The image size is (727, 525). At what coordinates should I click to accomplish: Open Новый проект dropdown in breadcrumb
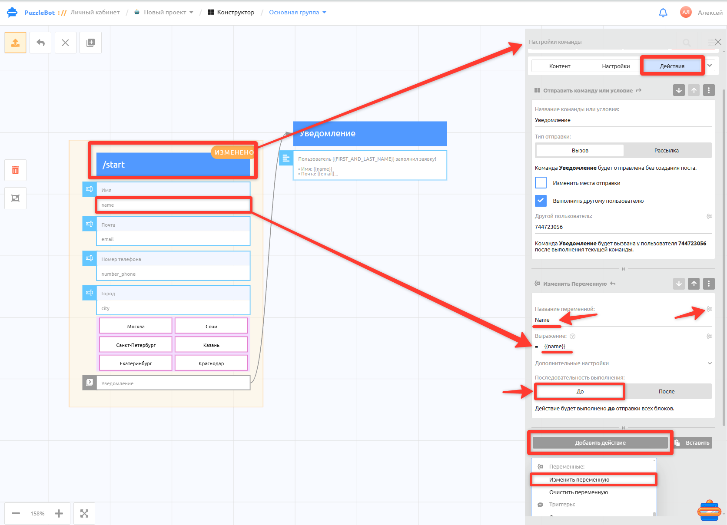164,12
